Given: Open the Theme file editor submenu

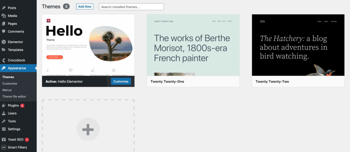Looking at the screenshot, I should coord(14,96).
